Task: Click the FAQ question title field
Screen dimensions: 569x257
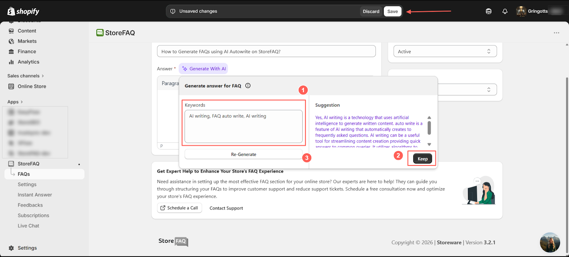Action: tap(266, 51)
